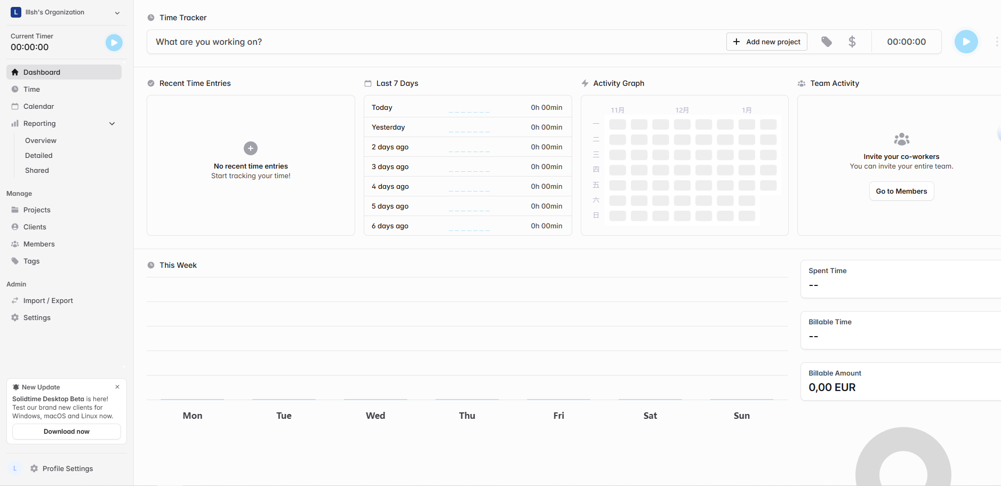
Task: Click the Recent Time Entries heading icon
Action: click(x=151, y=83)
